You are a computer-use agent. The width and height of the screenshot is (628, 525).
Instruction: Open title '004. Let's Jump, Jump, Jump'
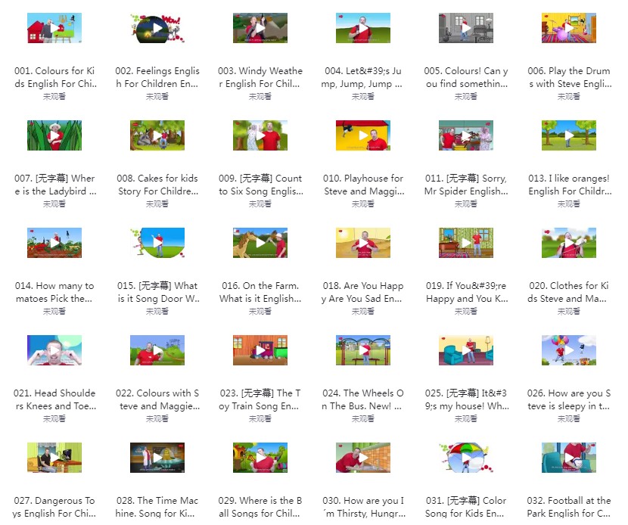click(362, 77)
